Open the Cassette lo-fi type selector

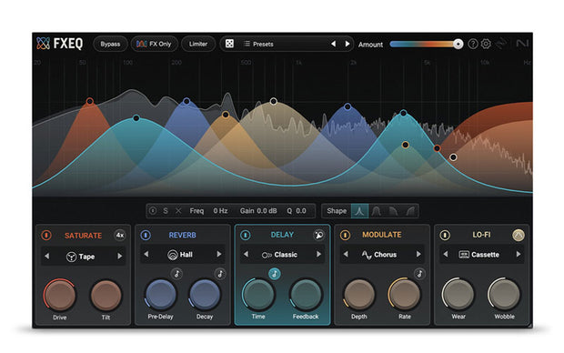point(479,255)
